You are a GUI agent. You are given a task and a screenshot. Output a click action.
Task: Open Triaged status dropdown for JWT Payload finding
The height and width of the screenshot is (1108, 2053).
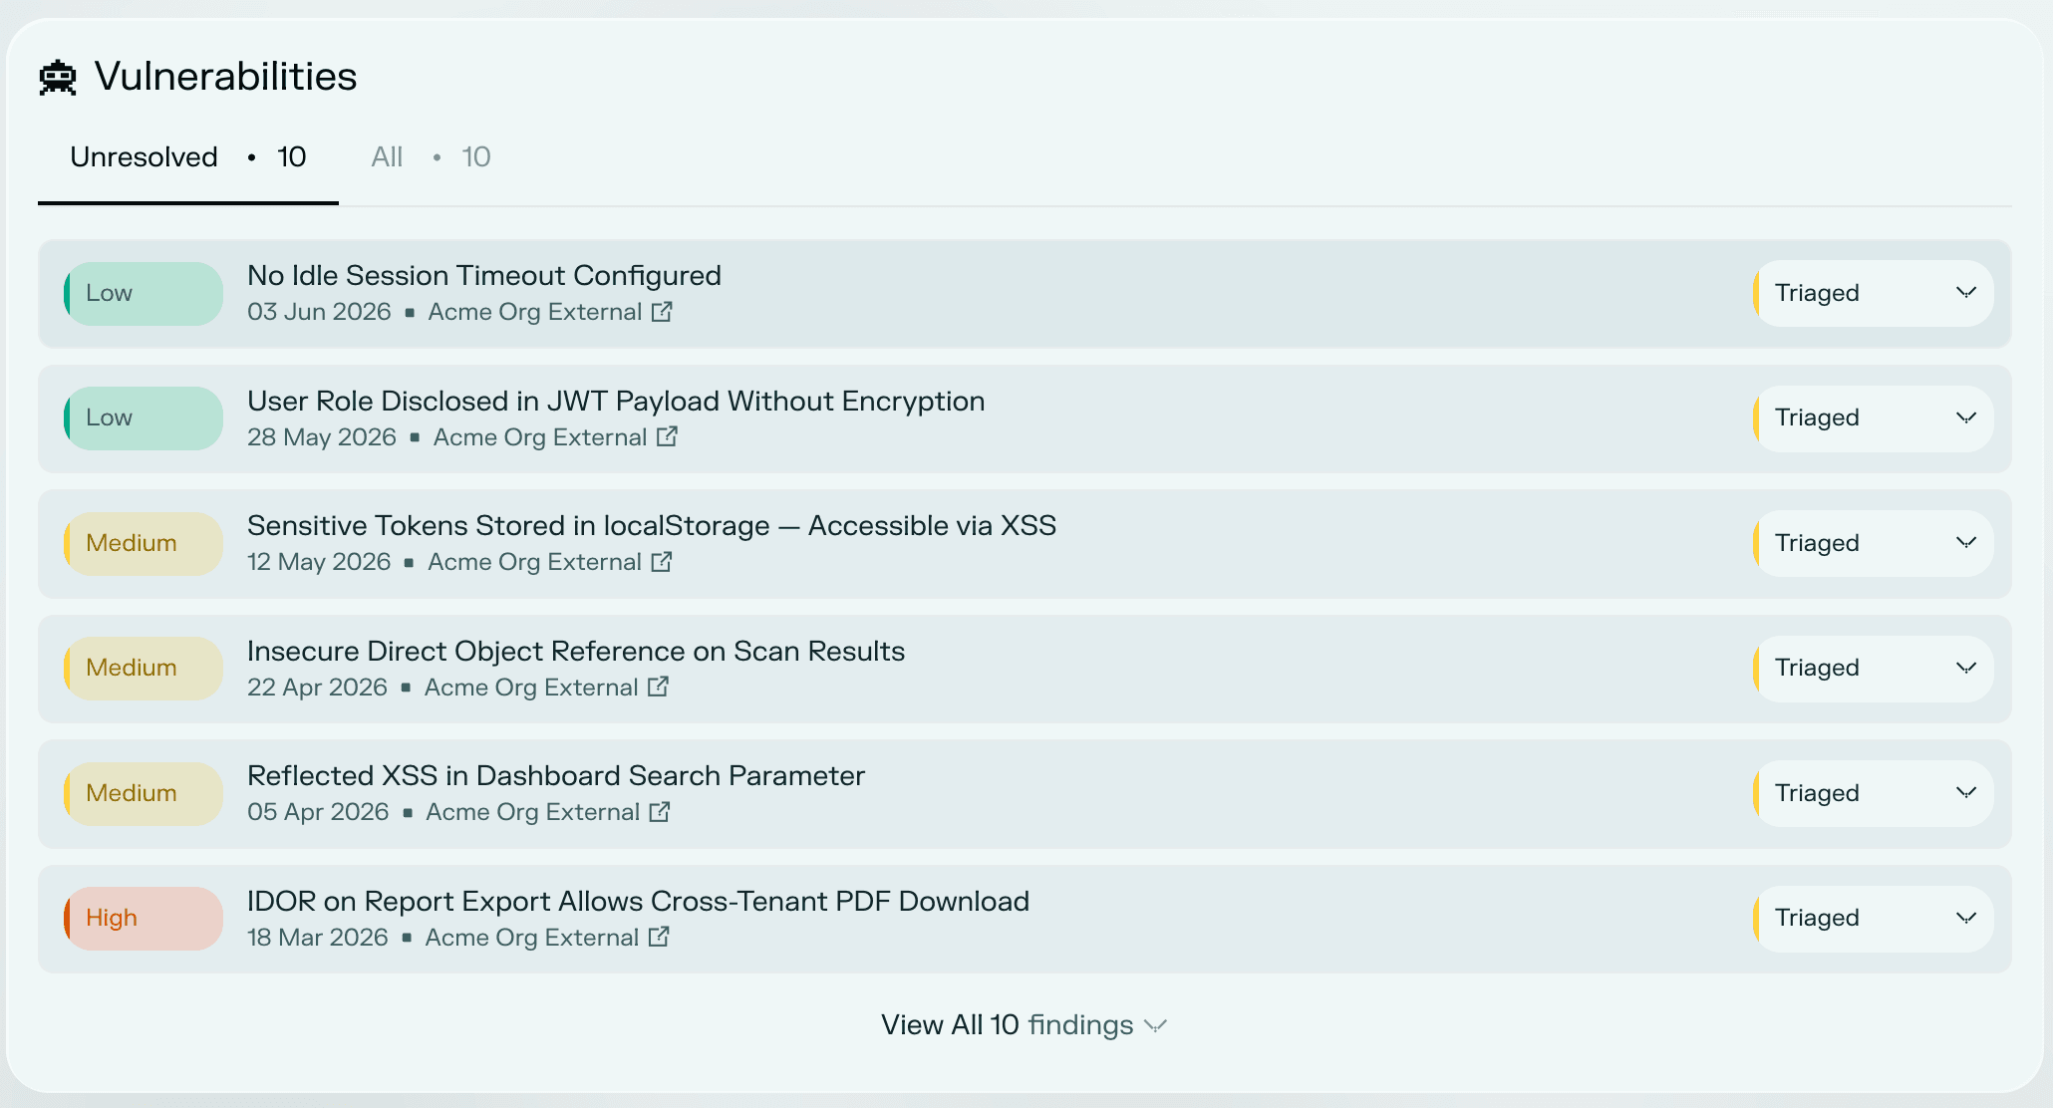click(x=1874, y=418)
